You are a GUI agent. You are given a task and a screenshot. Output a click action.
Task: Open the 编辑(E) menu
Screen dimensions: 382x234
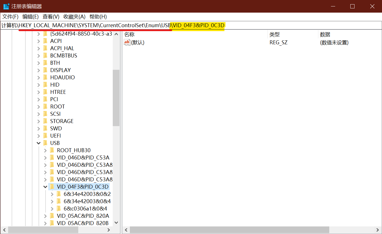(31, 17)
